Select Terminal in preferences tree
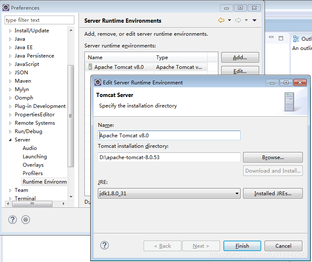The width and height of the screenshot is (312, 262). click(x=25, y=198)
